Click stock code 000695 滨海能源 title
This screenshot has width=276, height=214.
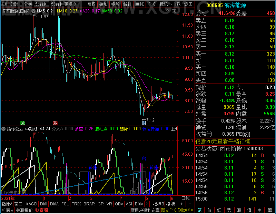226,5
